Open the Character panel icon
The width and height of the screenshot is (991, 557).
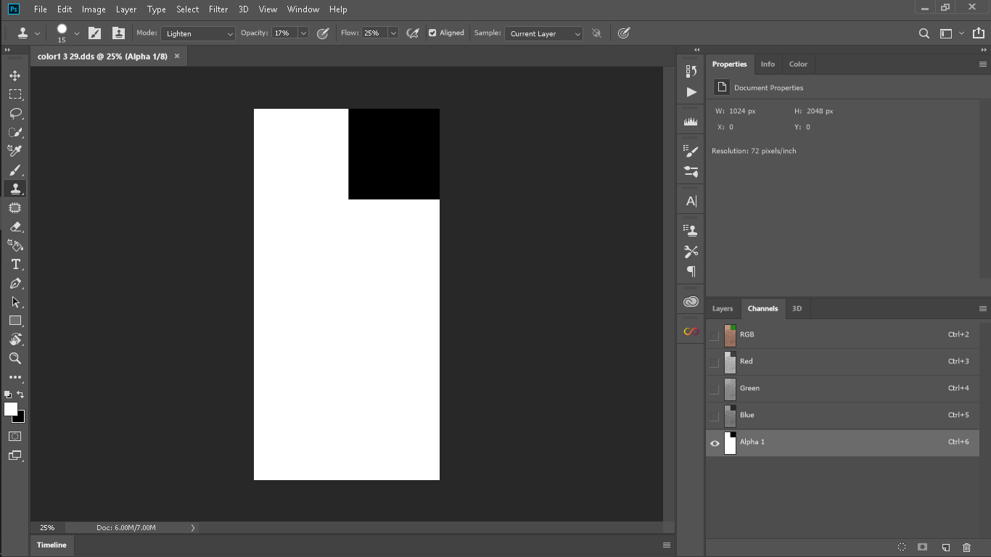(691, 201)
